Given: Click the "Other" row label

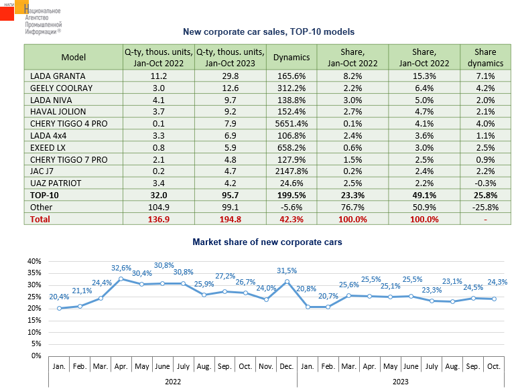Looking at the screenshot, I should click(x=42, y=207).
